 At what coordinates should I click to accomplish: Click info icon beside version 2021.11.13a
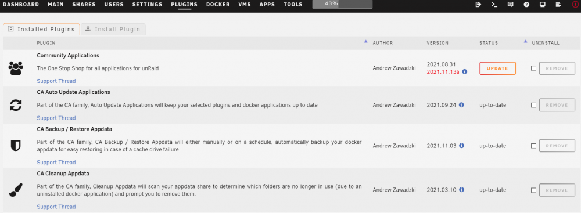click(465, 71)
